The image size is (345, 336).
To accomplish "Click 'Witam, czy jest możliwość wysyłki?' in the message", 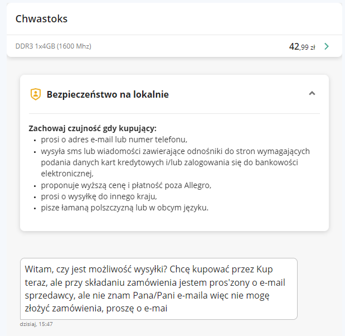I will (x=93, y=269).
